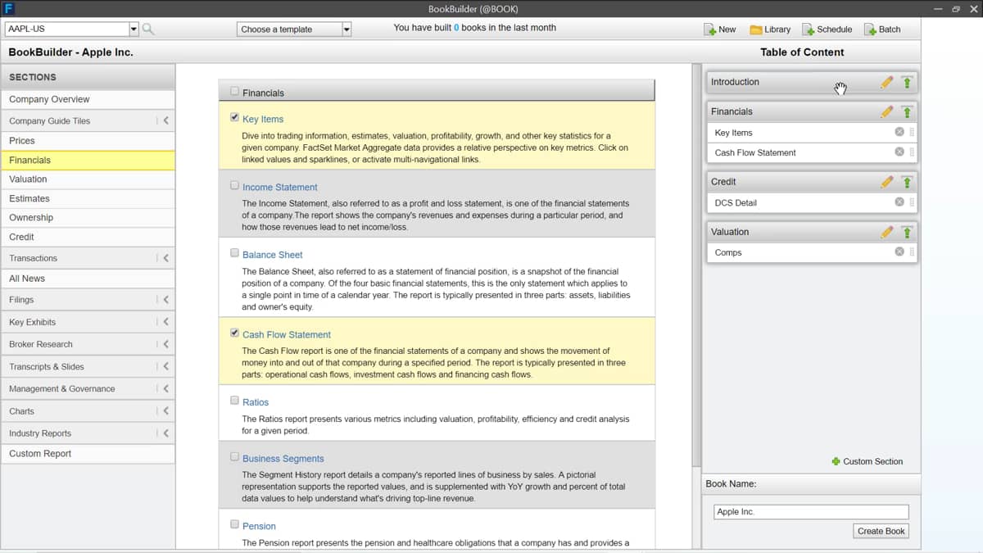Select the Prices section
Image resolution: width=983 pixels, height=553 pixels.
88,141
